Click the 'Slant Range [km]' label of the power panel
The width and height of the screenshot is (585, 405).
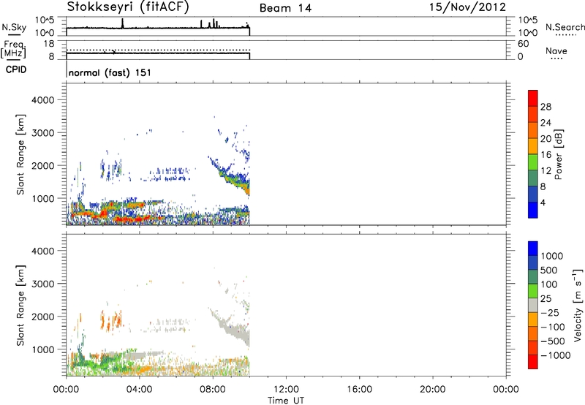tap(20, 154)
